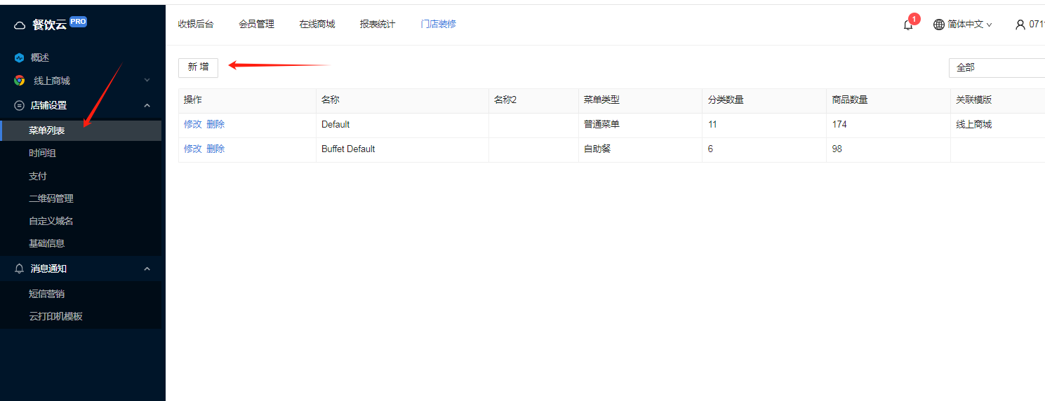Viewport: 1045px width, 401px height.
Task: Collapse the 店铺设置 section chevron
Action: pyautogui.click(x=147, y=105)
